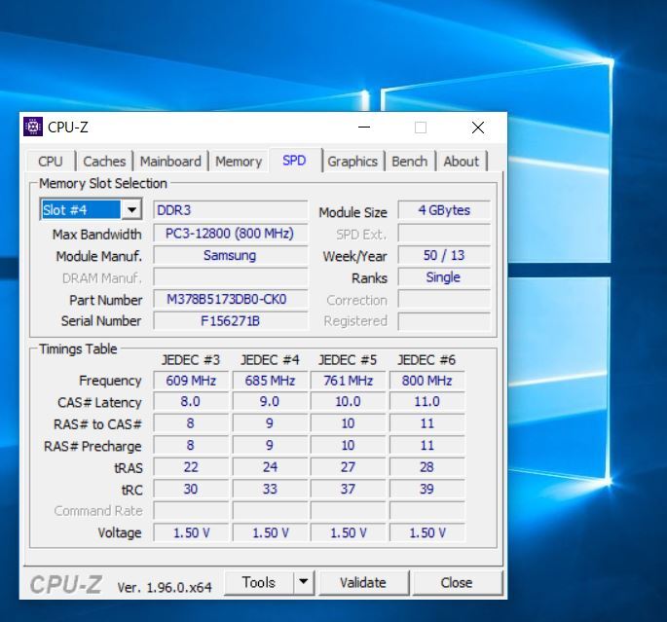Click the JEDEC #6 voltage 1.50 V
Image resolution: width=667 pixels, height=622 pixels.
pos(427,532)
